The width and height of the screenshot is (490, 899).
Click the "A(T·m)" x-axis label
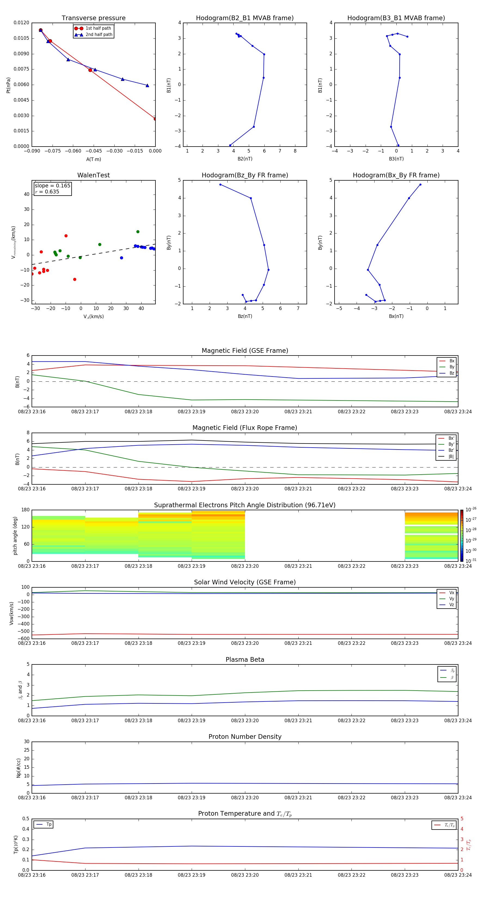click(93, 159)
